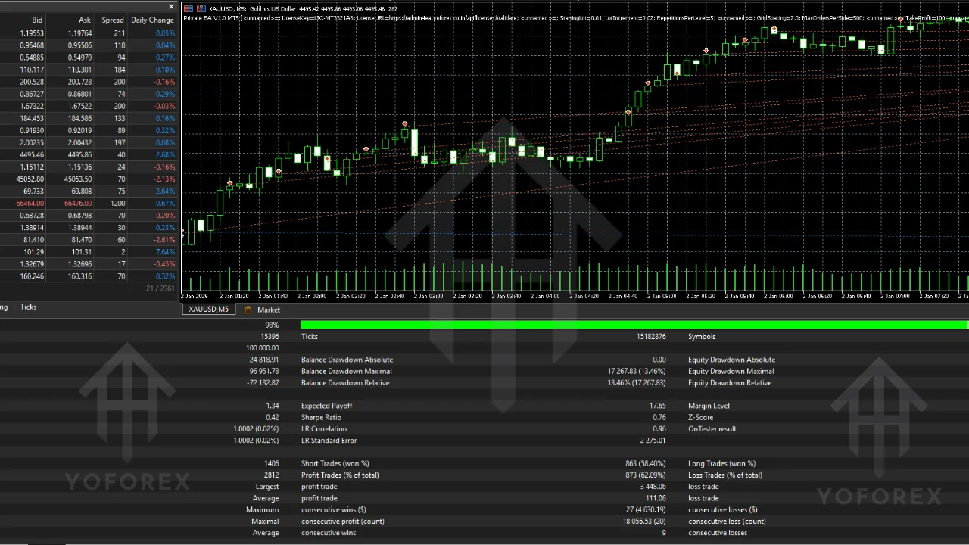Select the red bid price 66464.00
969x545 pixels.
pos(30,203)
